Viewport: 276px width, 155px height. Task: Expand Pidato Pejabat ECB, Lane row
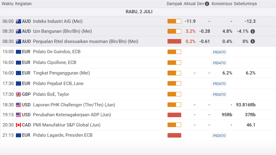[x=58, y=84]
